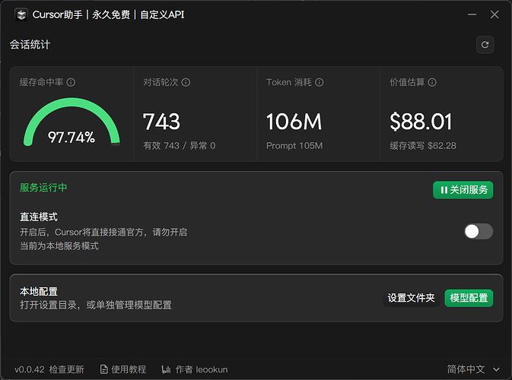Show info for 价值估算
This screenshot has width=512, height=380.
pos(432,83)
